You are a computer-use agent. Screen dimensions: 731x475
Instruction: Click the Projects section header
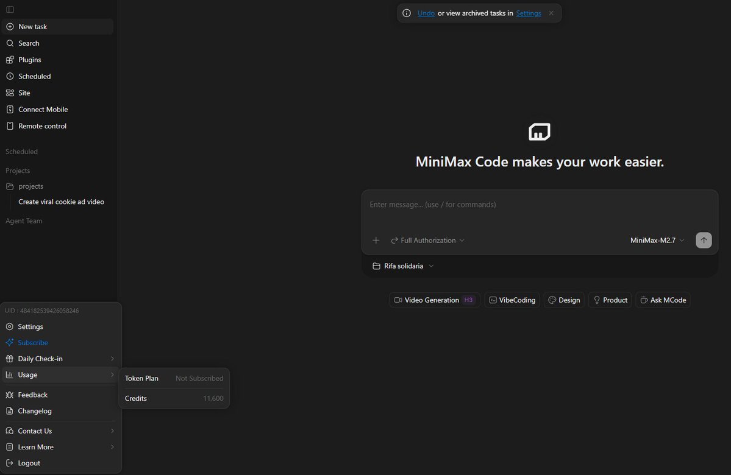[18, 171]
